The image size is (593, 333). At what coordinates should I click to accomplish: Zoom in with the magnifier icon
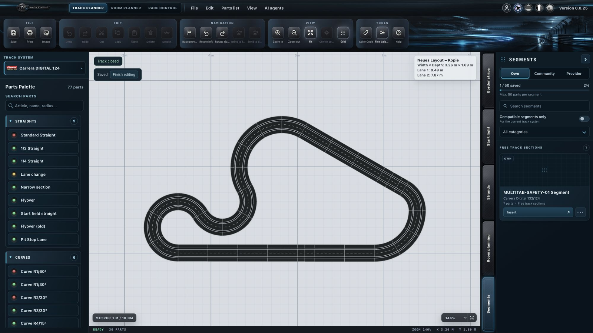point(278,33)
